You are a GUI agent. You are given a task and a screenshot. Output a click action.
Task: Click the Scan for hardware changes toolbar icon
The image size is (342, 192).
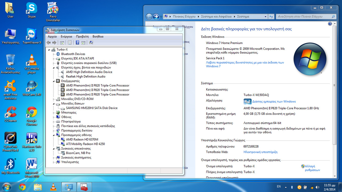point(91,43)
